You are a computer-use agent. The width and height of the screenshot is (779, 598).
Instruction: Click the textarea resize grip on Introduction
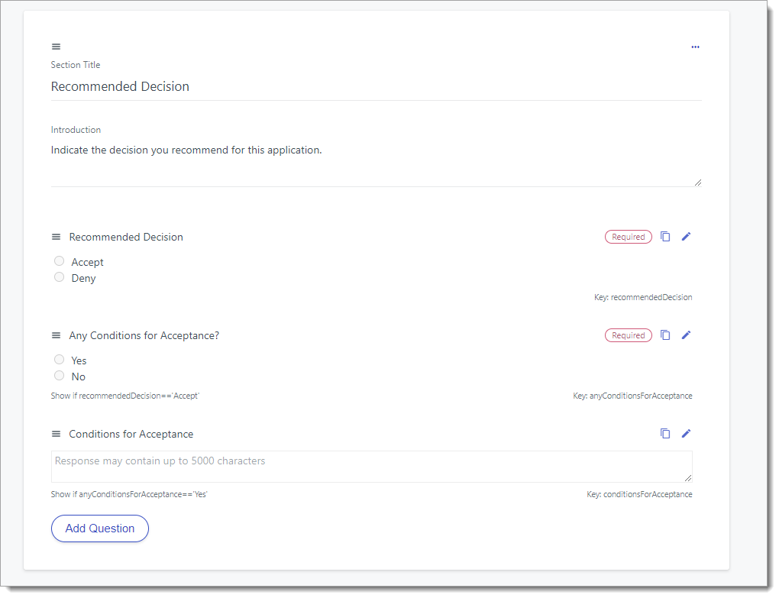[x=697, y=180]
